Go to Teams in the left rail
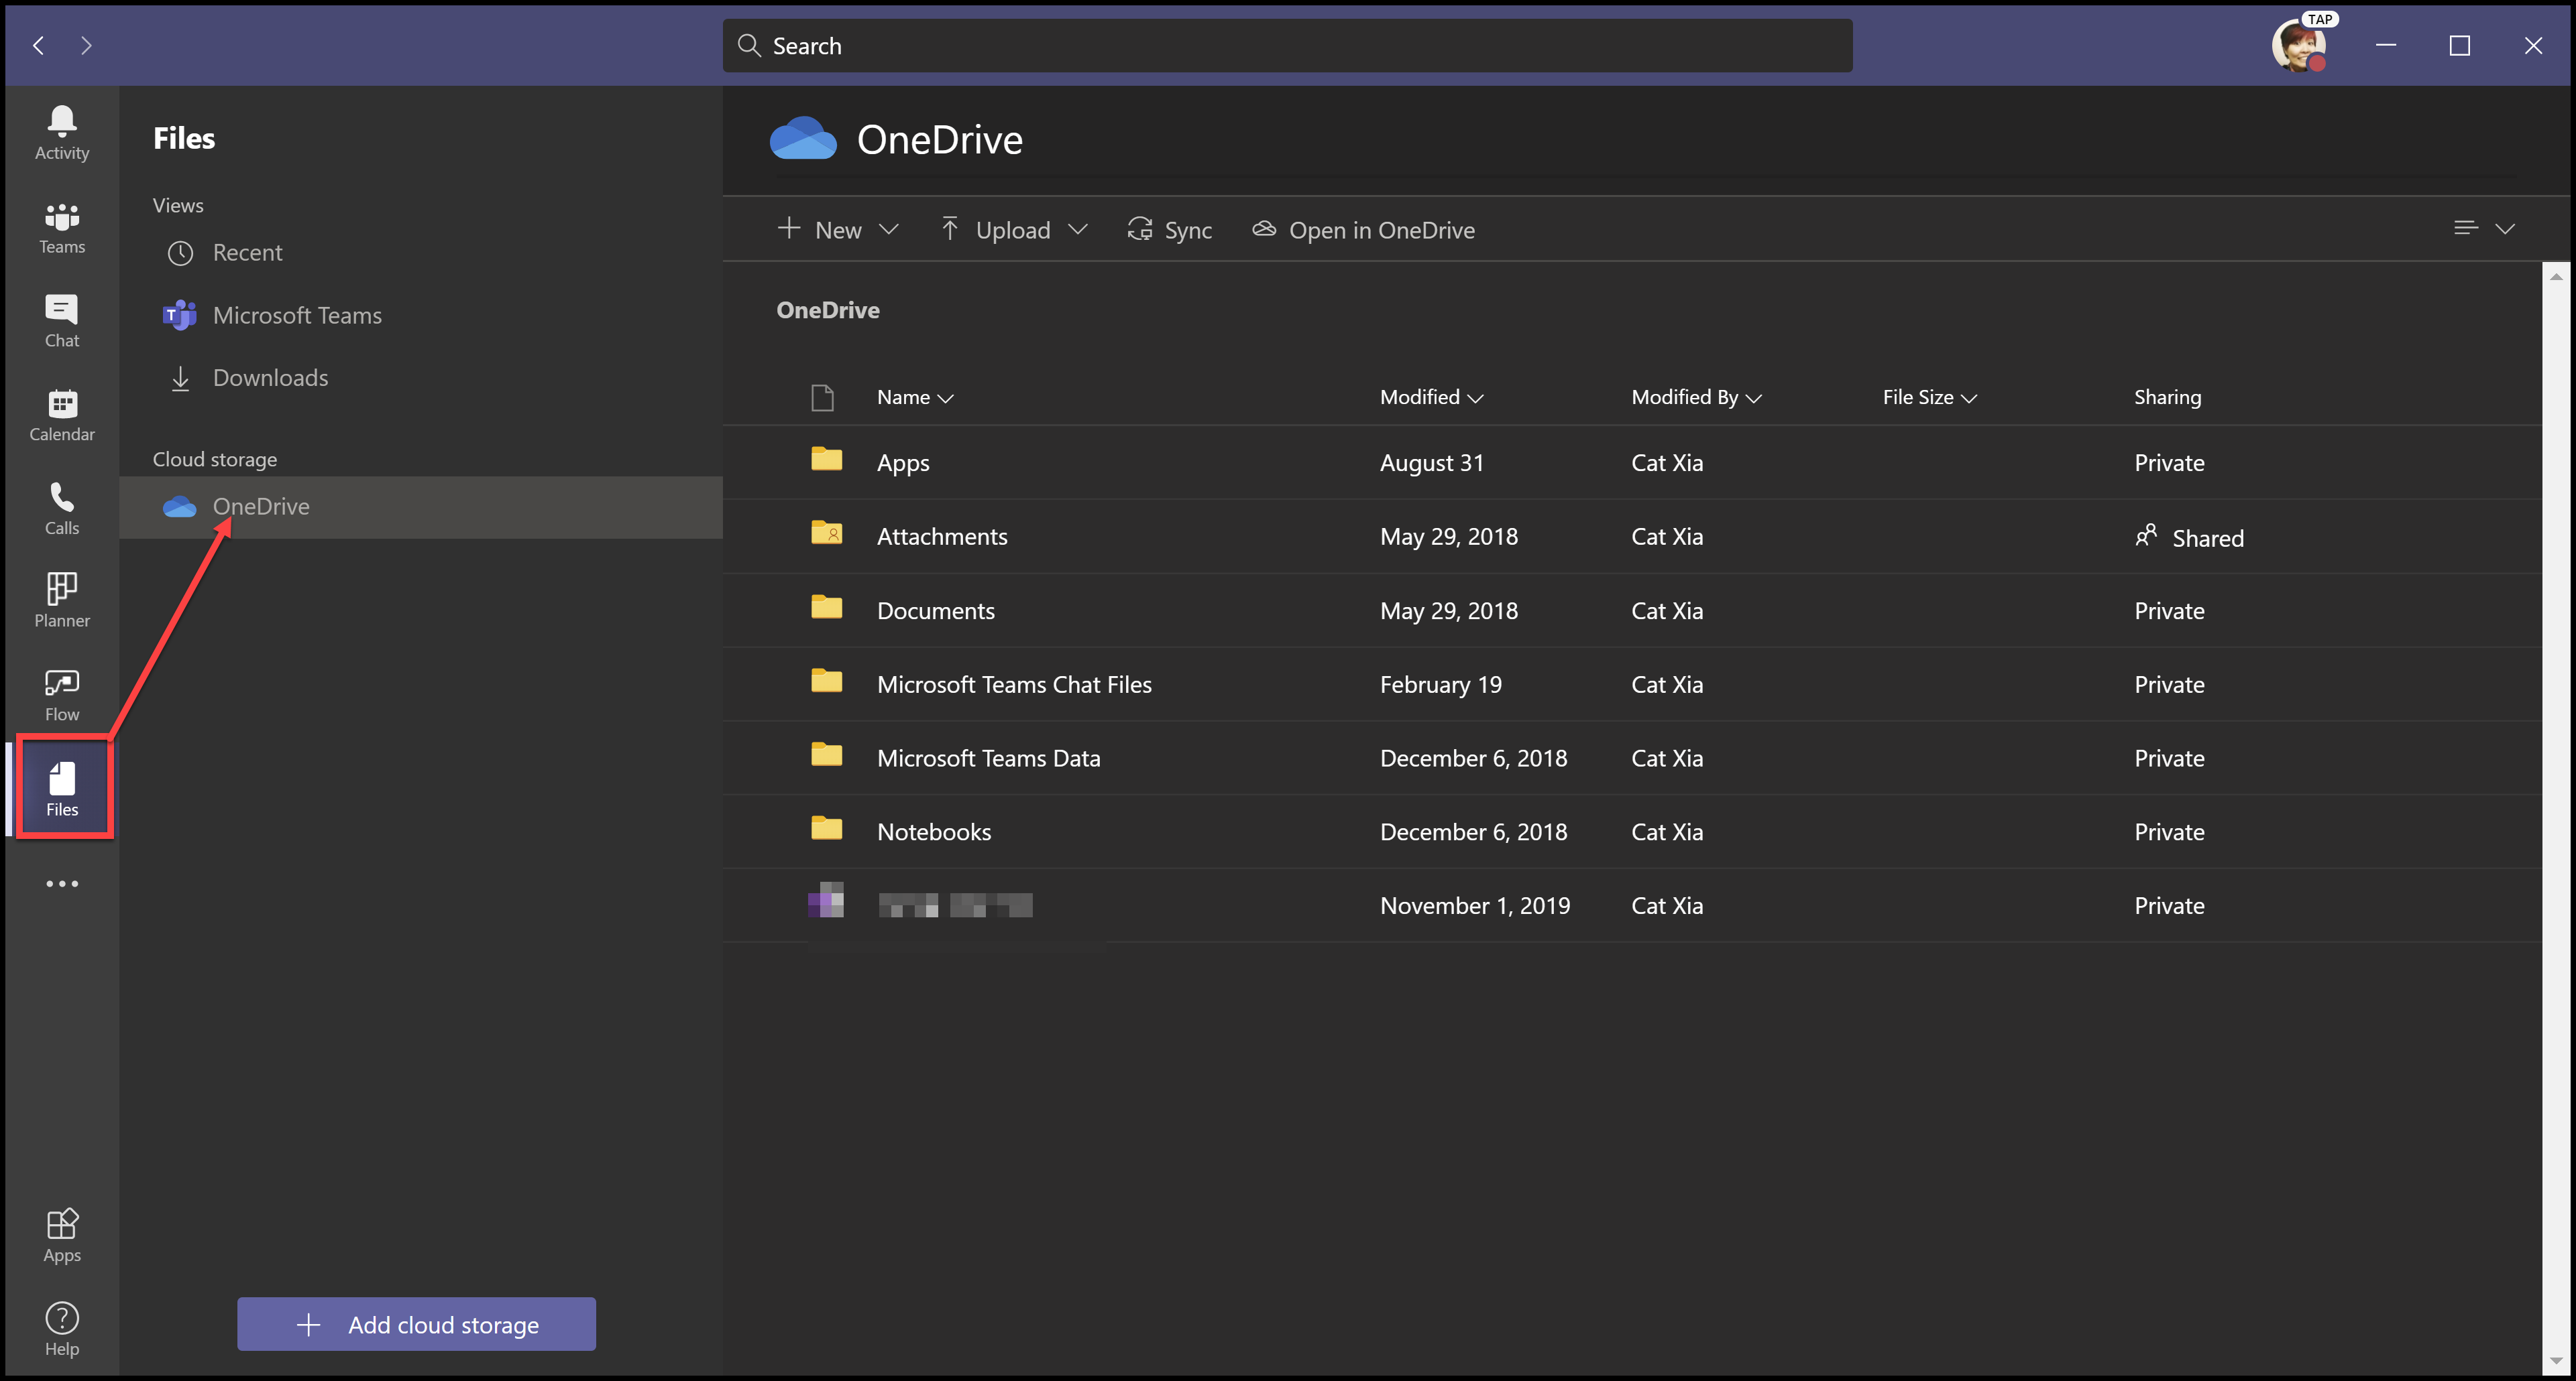 point(62,228)
